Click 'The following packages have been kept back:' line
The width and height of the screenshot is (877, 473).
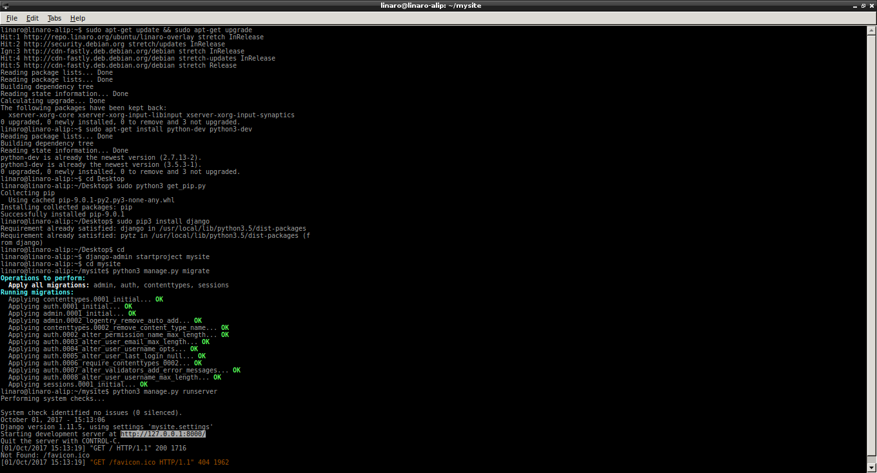tap(84, 108)
